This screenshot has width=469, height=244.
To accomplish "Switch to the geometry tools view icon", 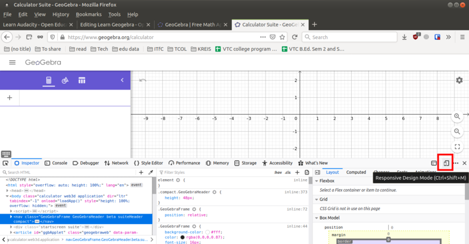I will coord(65,80).
